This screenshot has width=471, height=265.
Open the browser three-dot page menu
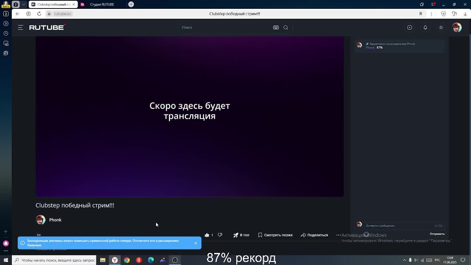(x=432, y=14)
